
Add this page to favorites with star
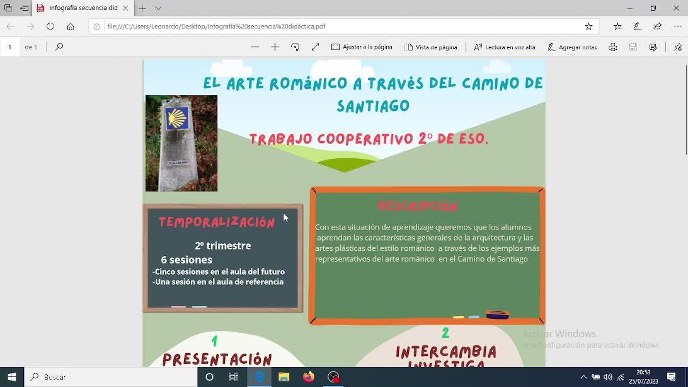click(x=588, y=26)
